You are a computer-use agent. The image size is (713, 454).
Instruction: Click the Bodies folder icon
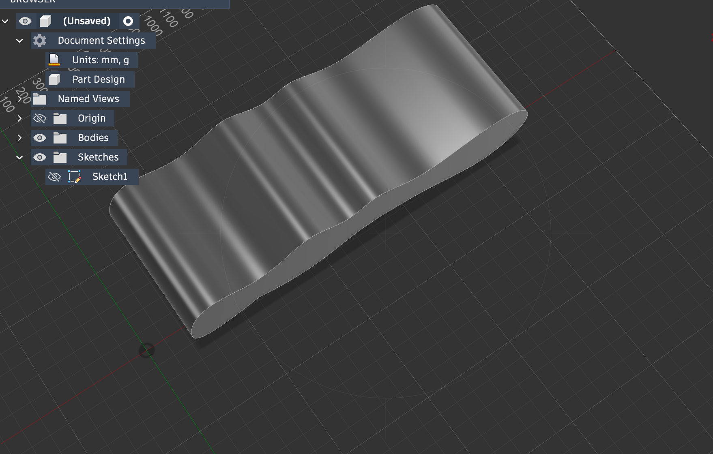60,138
